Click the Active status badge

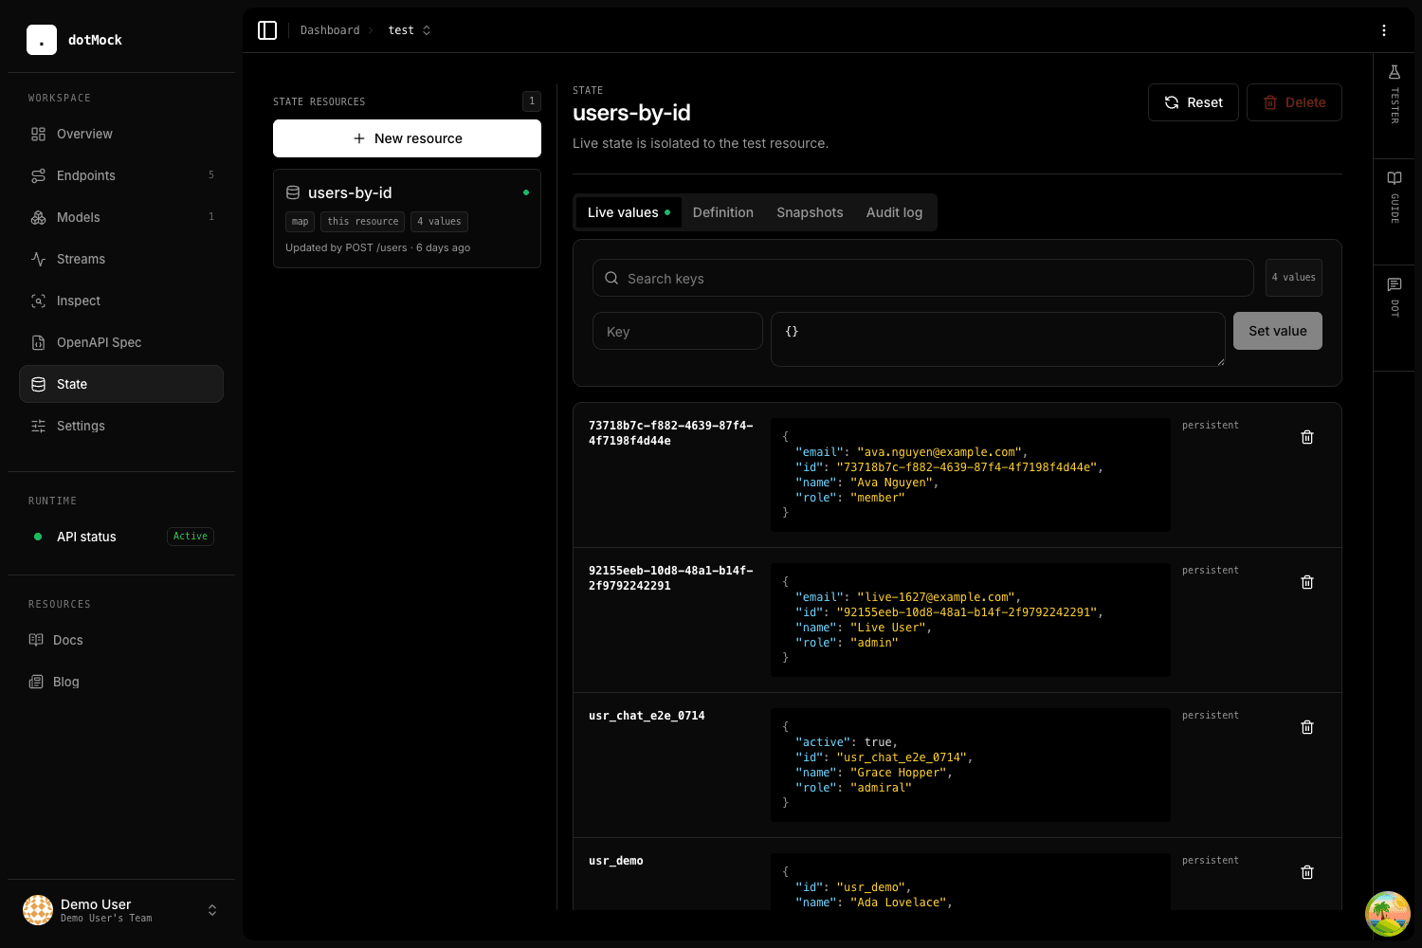point(191,537)
